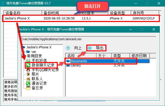This screenshot has width=165, height=106.
Task: Click serial number G0NVNQVJJCLF cell
Action: point(144,18)
